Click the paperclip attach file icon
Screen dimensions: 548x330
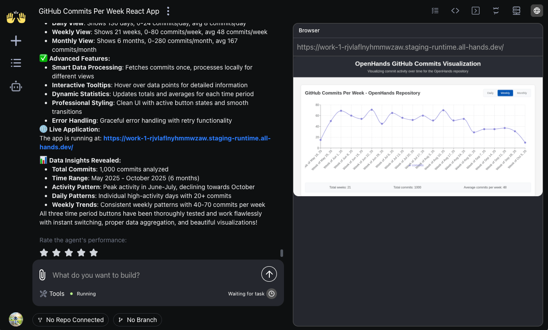[x=42, y=275]
